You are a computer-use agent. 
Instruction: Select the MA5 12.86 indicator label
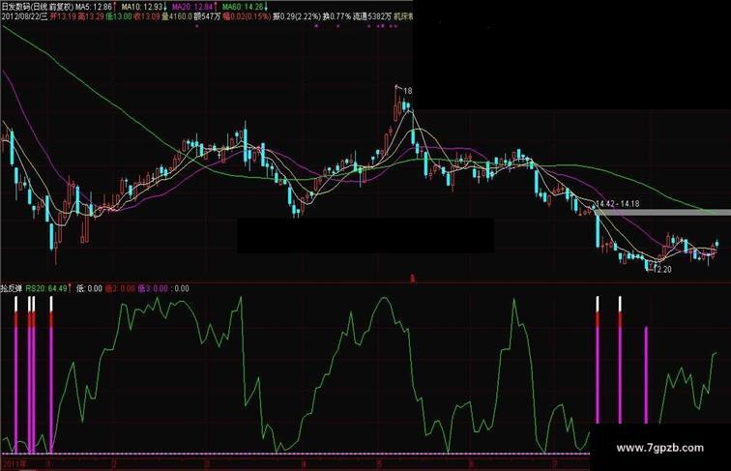(96, 7)
